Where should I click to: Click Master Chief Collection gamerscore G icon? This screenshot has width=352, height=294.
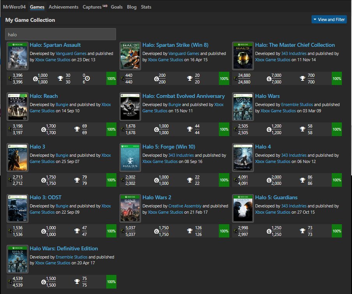click(x=269, y=79)
